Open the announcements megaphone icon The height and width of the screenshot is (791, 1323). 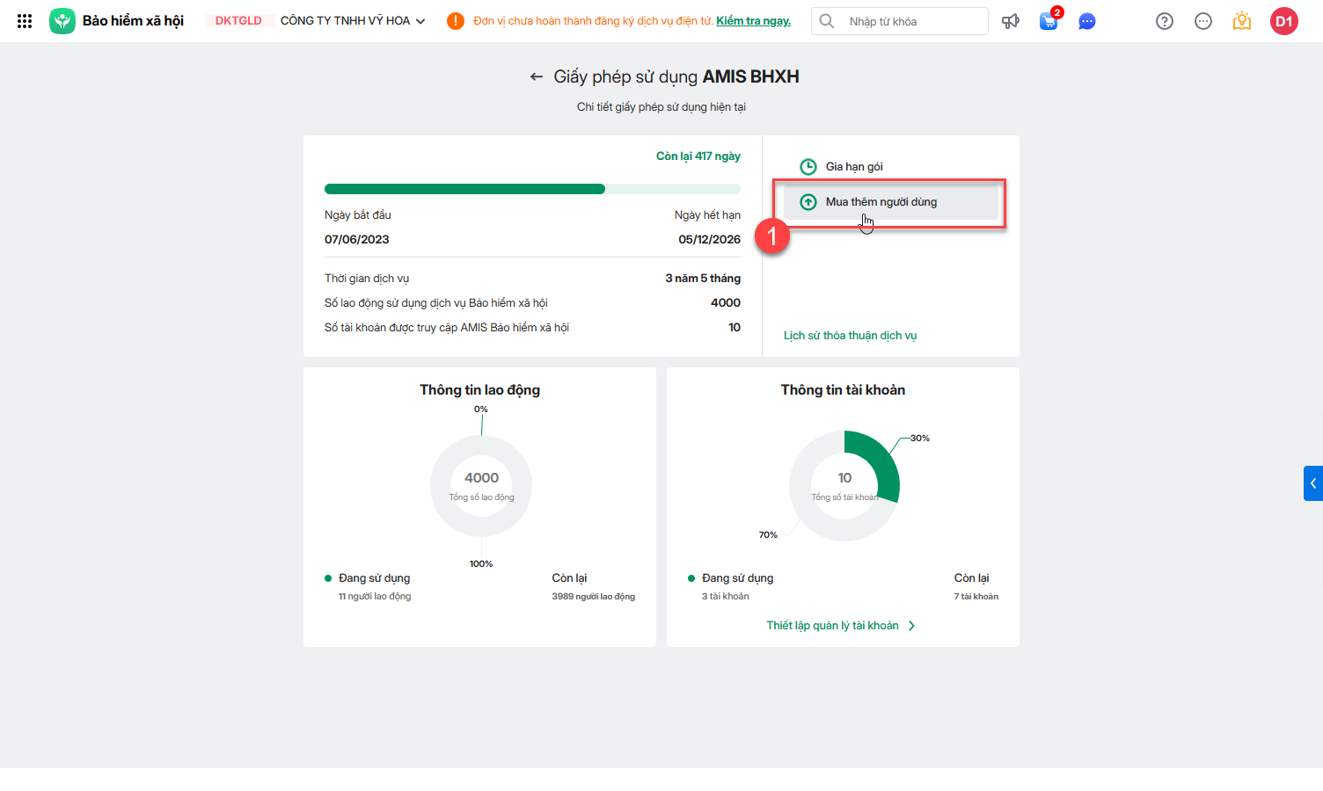[1011, 21]
